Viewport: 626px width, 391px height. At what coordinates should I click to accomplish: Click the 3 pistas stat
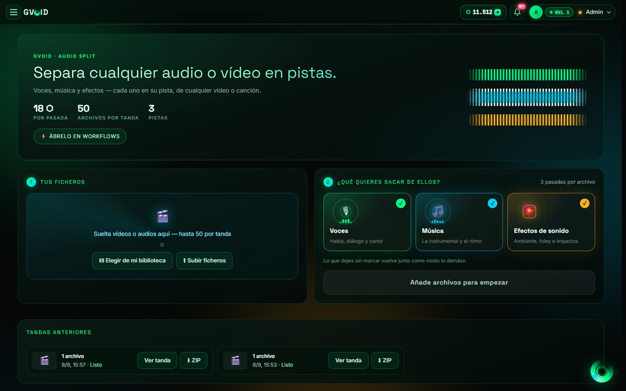[158, 112]
